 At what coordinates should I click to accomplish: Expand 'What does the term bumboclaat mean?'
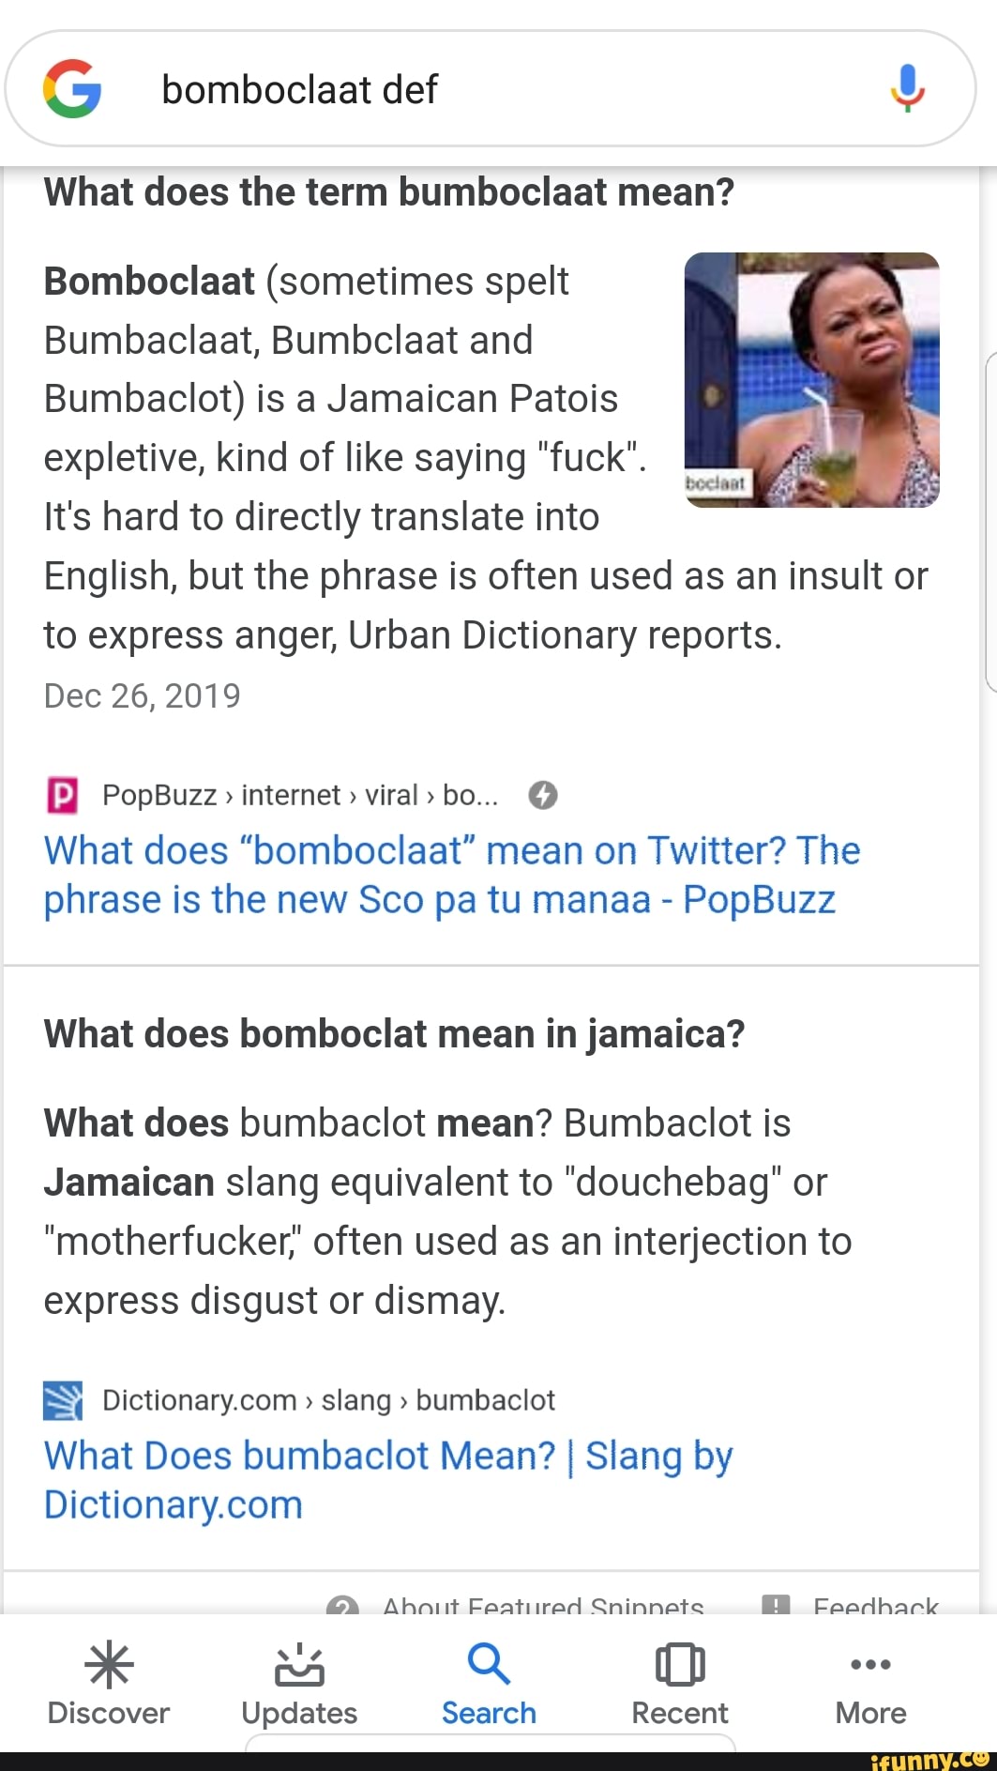coord(389,192)
